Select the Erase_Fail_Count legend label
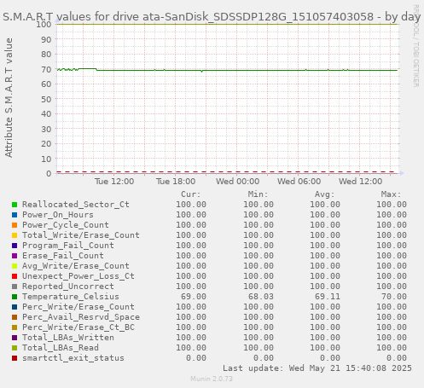Screen dimensions: 424x388 pyautogui.click(x=63, y=256)
